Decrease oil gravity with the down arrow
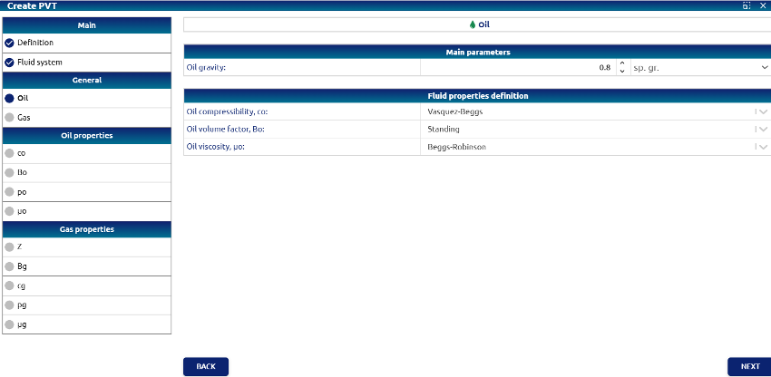Viewport: 771px width, 377px height. (621, 72)
